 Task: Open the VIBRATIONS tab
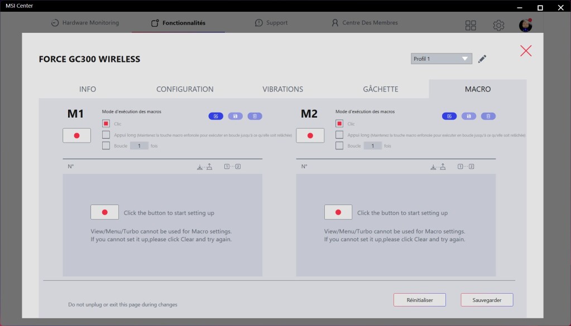point(282,89)
